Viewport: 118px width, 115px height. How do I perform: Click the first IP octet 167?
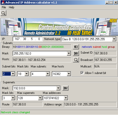17,39
